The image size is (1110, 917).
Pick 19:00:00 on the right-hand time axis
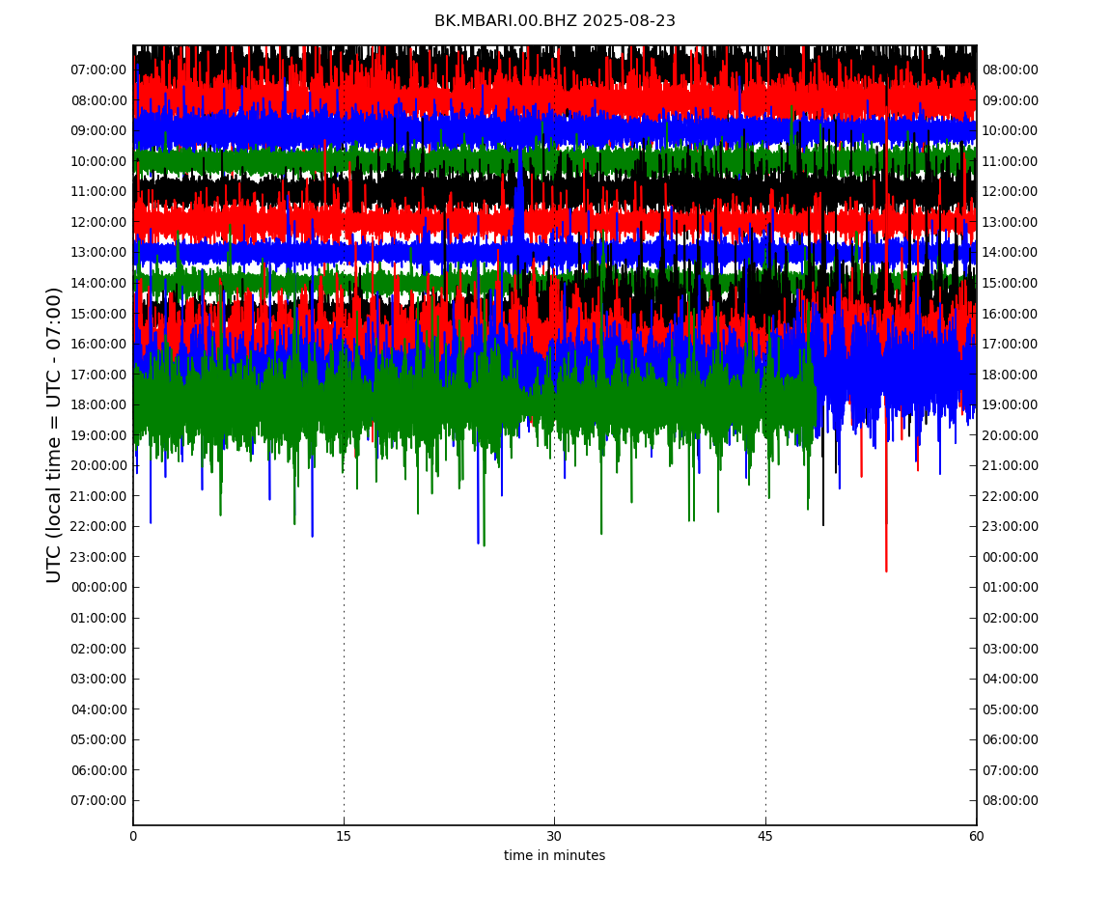click(1011, 405)
